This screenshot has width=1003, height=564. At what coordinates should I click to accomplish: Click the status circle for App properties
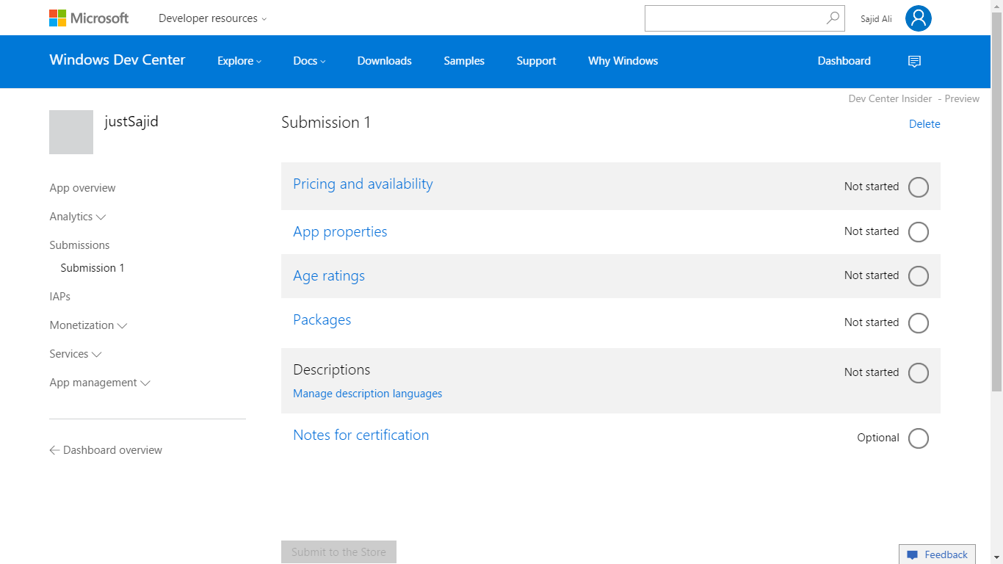pyautogui.click(x=919, y=232)
